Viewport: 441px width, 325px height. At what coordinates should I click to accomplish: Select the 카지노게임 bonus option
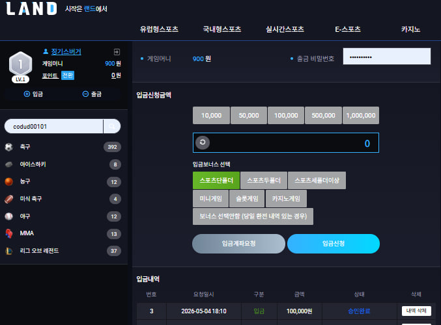286,199
